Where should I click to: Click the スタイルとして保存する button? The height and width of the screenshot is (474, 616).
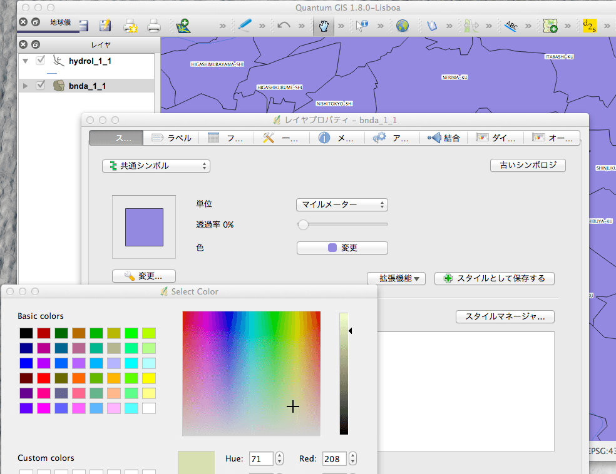494,278
